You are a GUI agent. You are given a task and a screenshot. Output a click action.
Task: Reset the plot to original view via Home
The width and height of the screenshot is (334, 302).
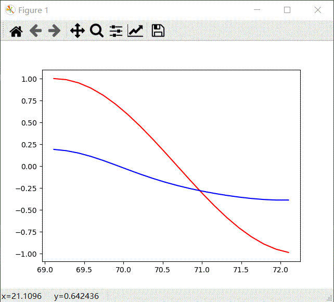pyautogui.click(x=16, y=31)
